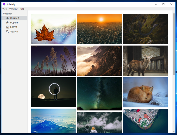
Task: Open the misty mountain ridge photo
Action: pyautogui.click(x=99, y=61)
